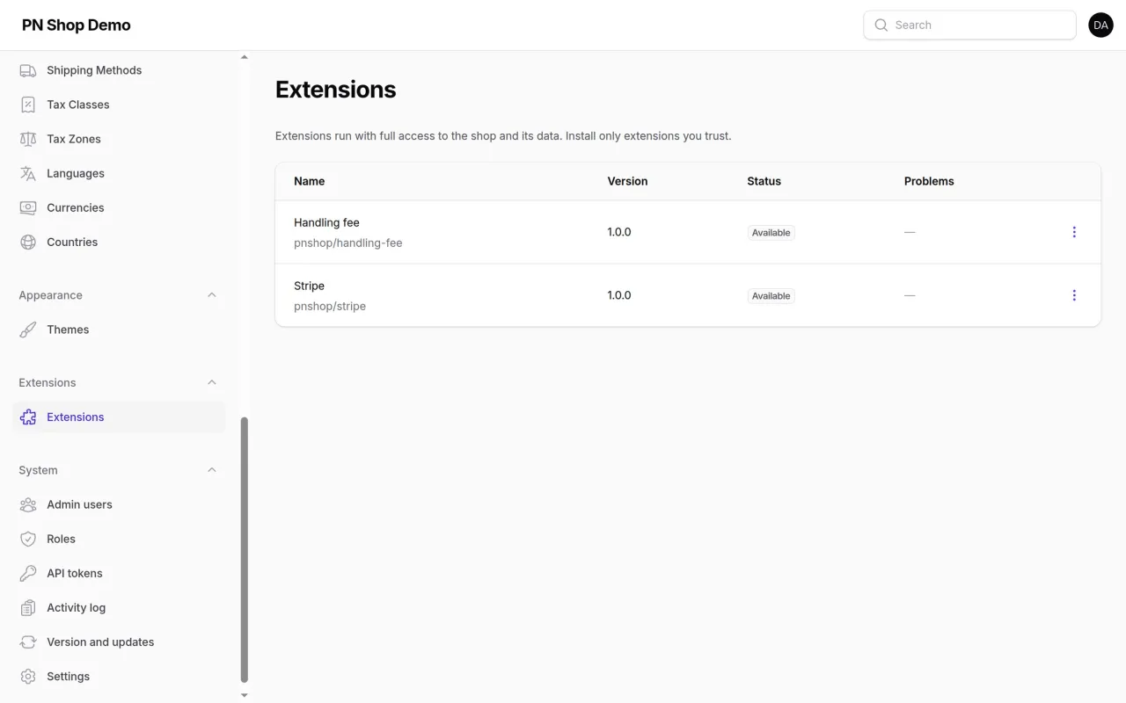Screen dimensions: 1126x703
Task: Go to Tax Classes in sidebar
Action: (119, 105)
